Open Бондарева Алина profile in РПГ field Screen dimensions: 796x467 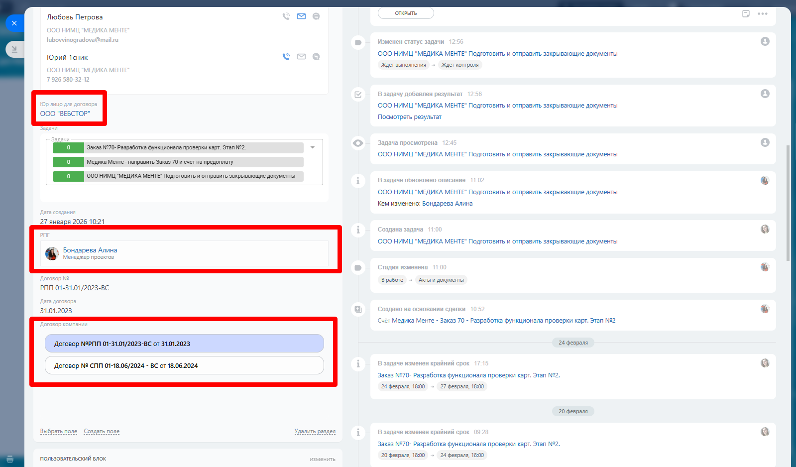90,250
